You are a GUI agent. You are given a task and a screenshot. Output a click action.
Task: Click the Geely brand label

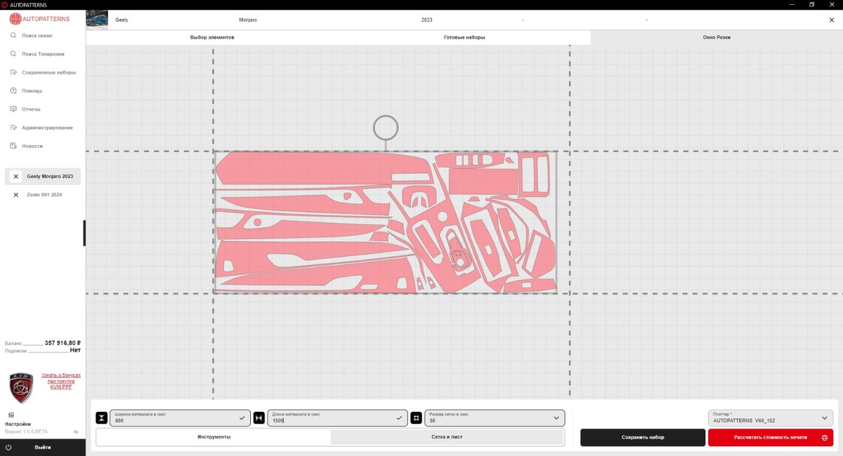(122, 20)
